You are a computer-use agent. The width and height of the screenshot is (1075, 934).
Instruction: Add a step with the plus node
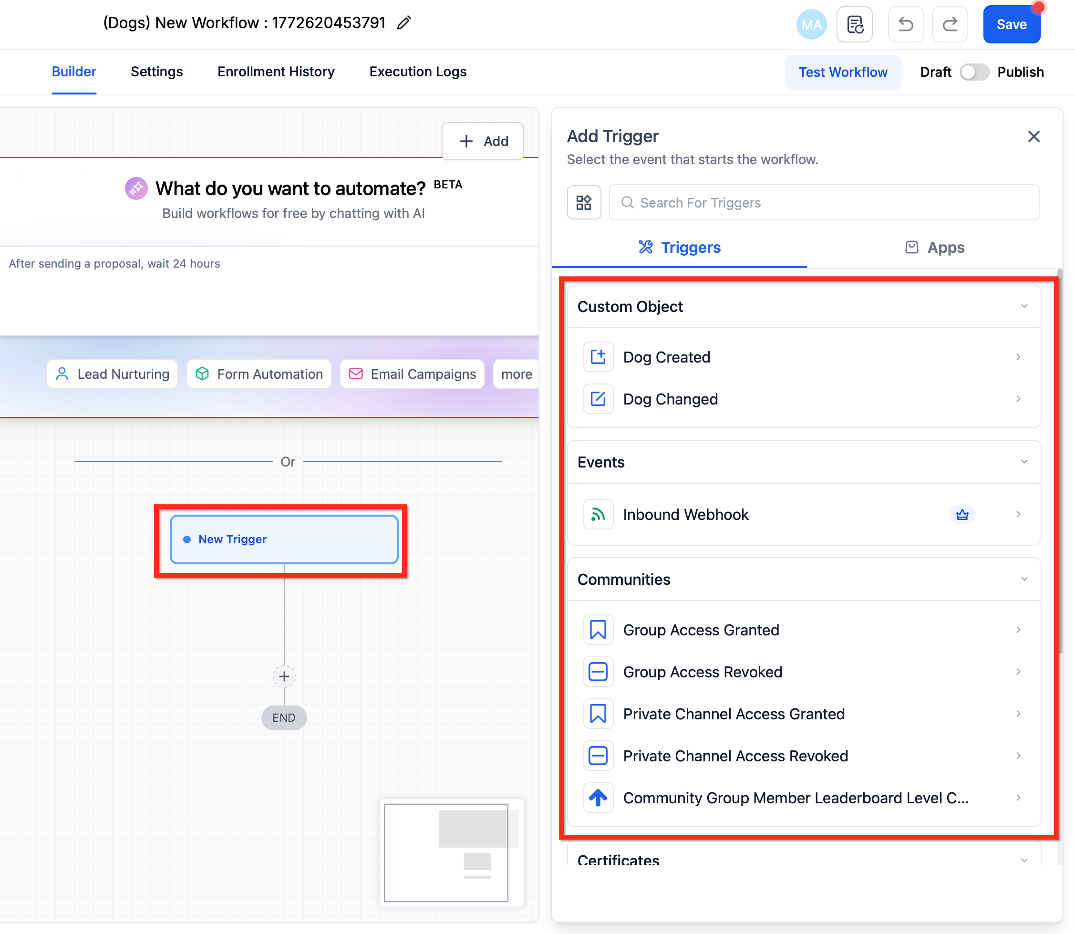click(284, 676)
